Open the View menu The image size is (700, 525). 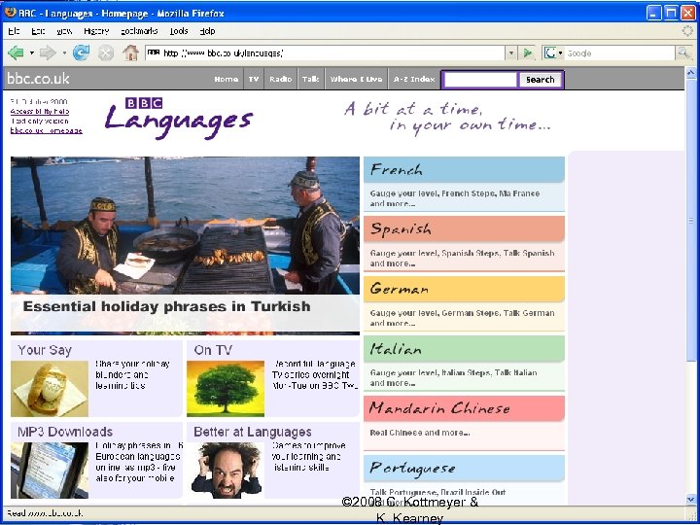pos(65,31)
